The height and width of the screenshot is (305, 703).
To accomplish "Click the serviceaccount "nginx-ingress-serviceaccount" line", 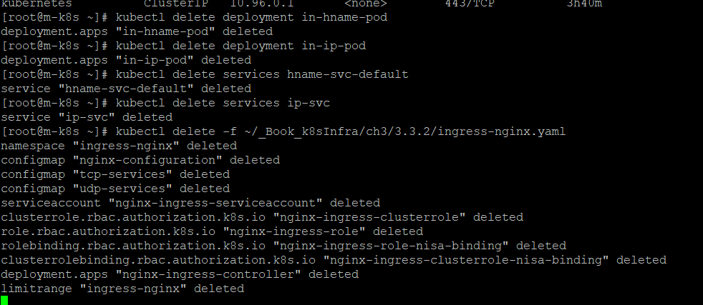I will (190, 203).
